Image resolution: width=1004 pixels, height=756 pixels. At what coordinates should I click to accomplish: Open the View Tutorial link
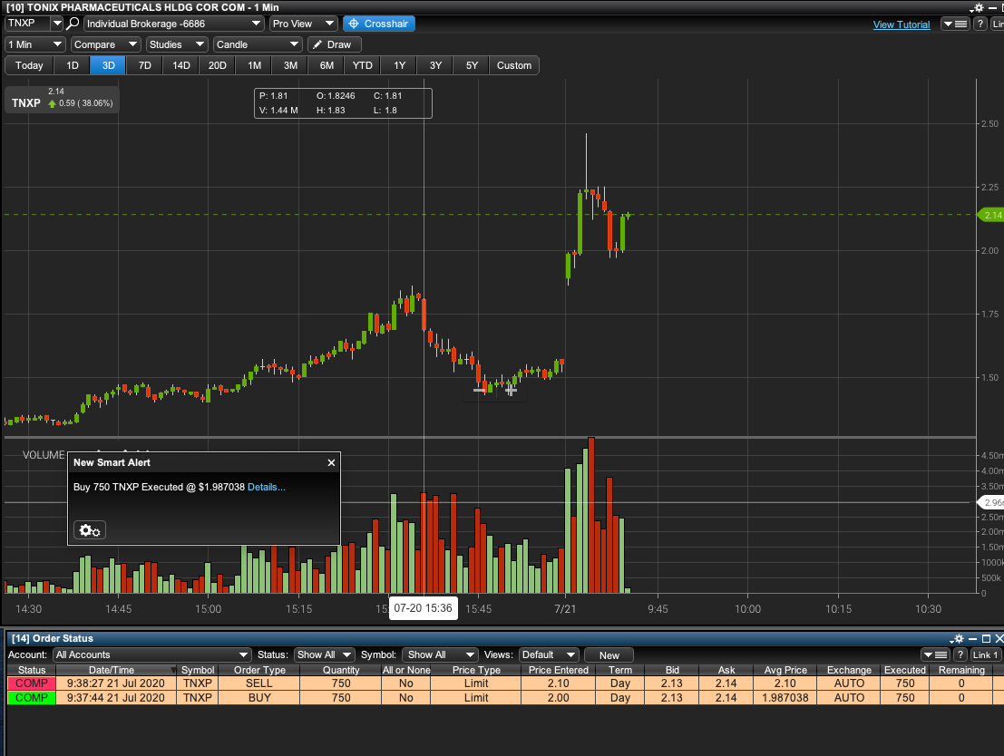pos(901,24)
